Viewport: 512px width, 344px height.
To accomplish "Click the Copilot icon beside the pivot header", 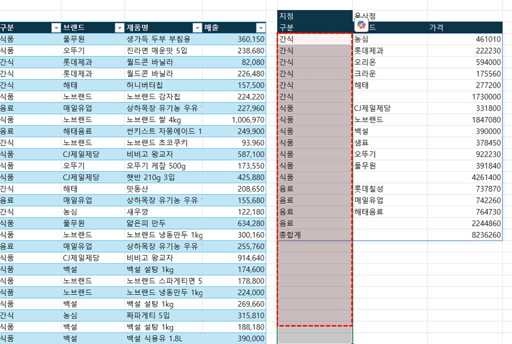I will click(361, 25).
